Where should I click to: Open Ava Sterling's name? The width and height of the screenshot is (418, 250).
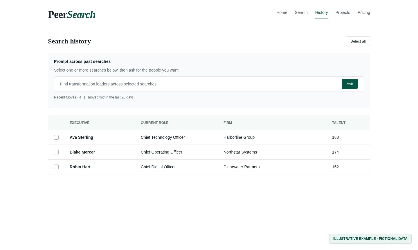click(81, 137)
